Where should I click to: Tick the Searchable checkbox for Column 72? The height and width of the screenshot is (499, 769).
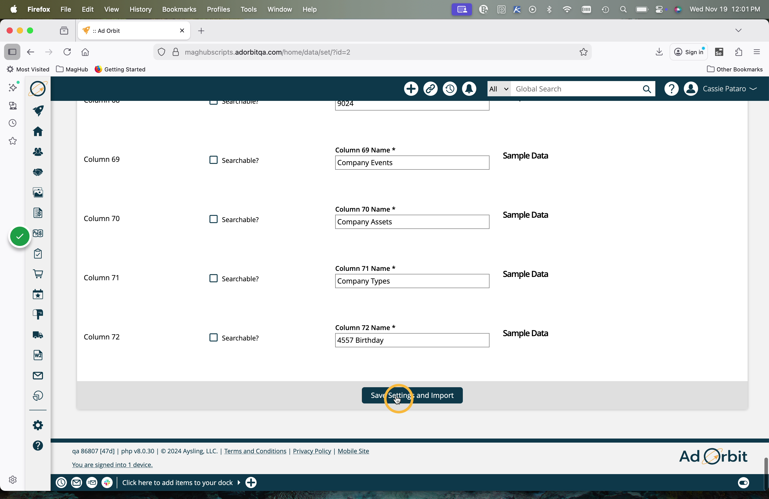click(x=213, y=338)
